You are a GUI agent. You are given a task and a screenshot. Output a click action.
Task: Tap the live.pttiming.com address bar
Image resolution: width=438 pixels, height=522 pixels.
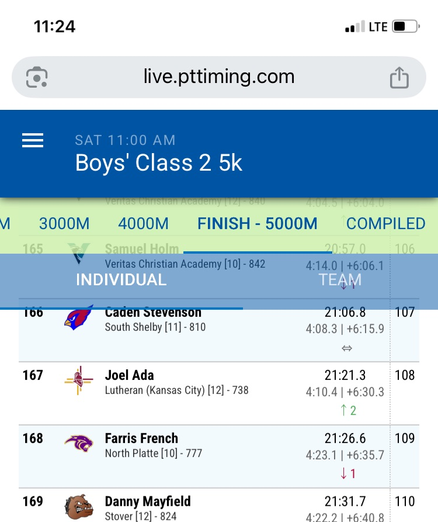coord(218,77)
